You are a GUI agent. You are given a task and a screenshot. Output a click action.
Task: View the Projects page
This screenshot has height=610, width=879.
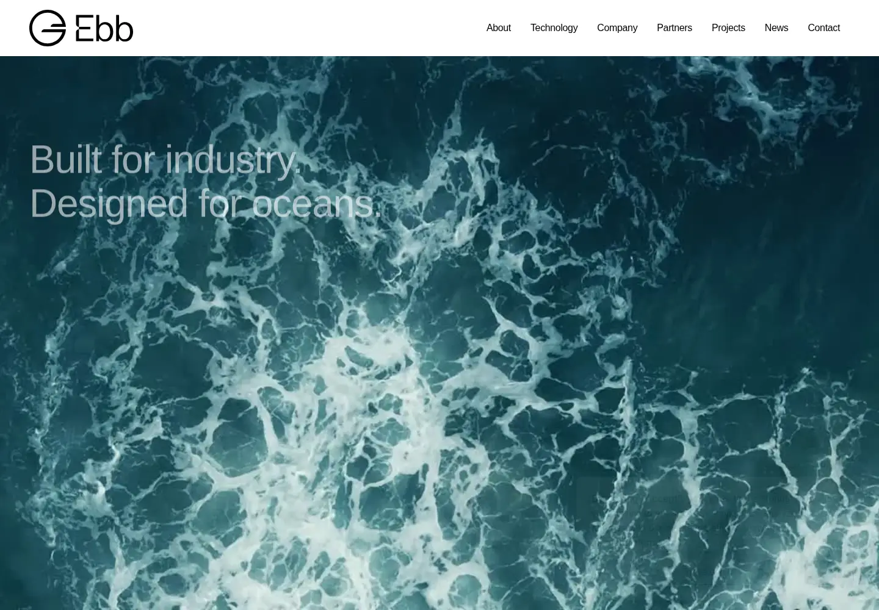click(x=728, y=28)
